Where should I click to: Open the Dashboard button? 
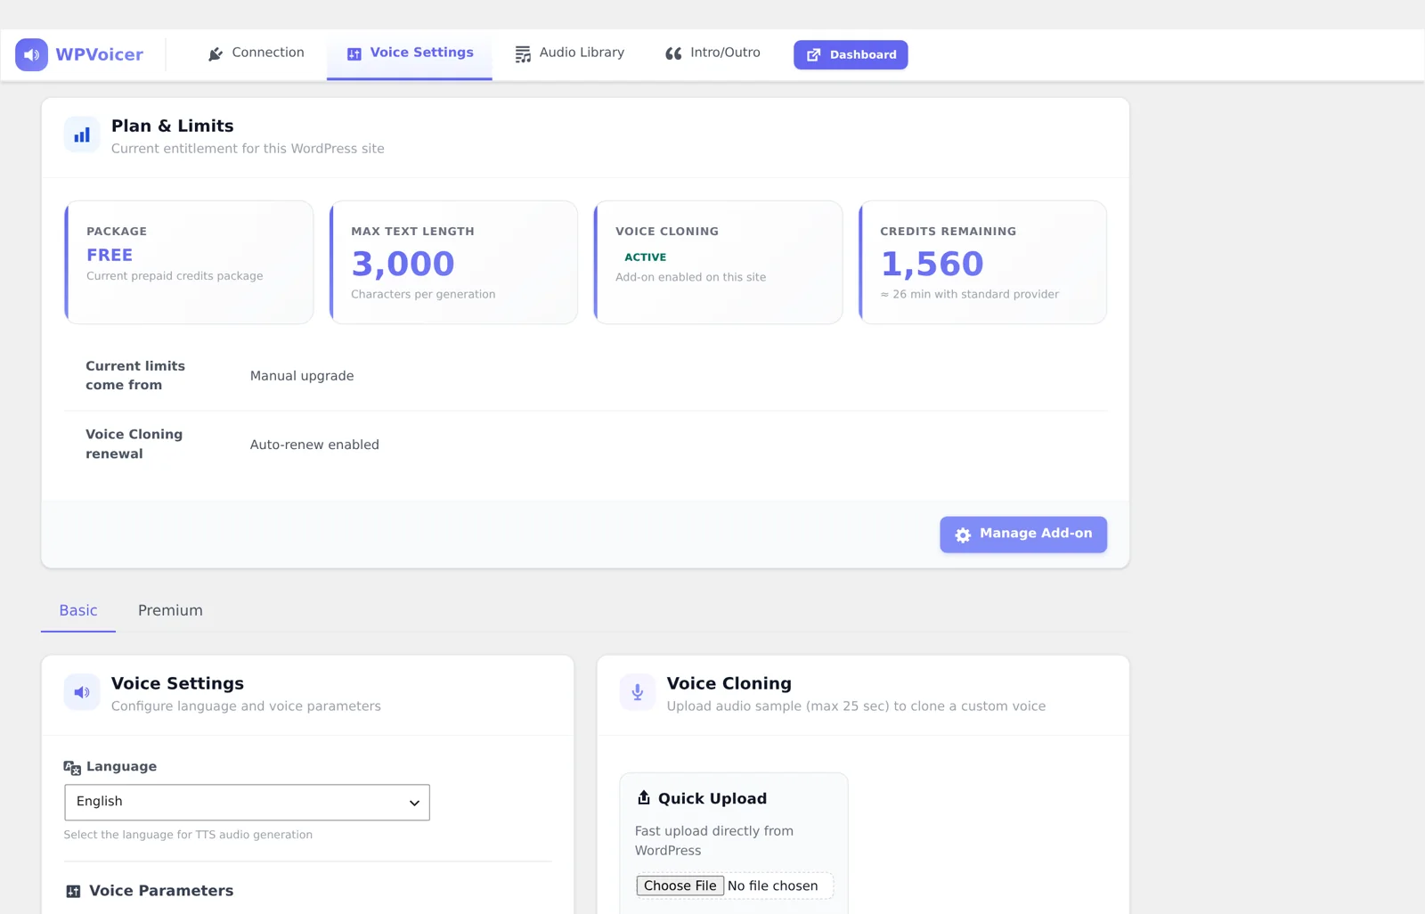pyautogui.click(x=851, y=54)
